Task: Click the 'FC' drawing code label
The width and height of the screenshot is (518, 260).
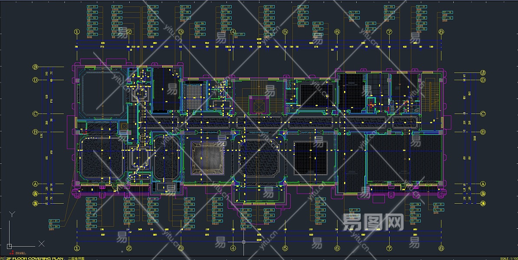Action: coord(2,258)
